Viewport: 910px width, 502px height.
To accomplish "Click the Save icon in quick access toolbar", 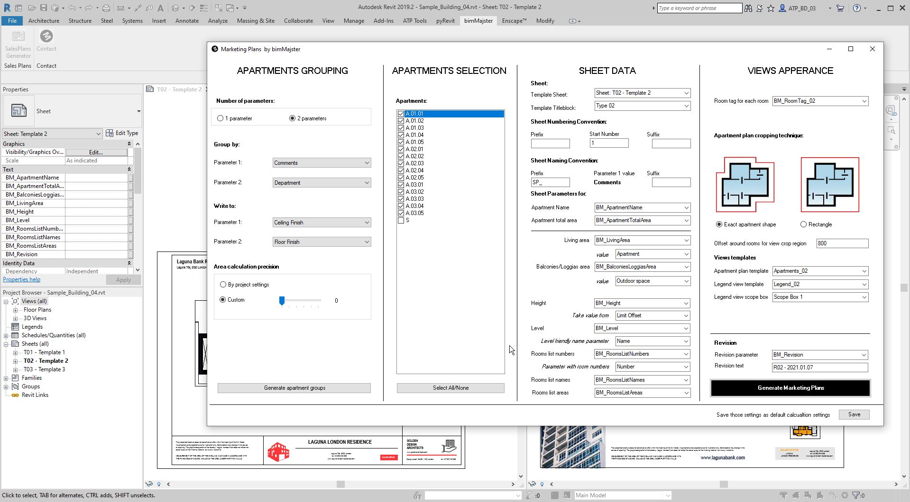I will point(43,8).
